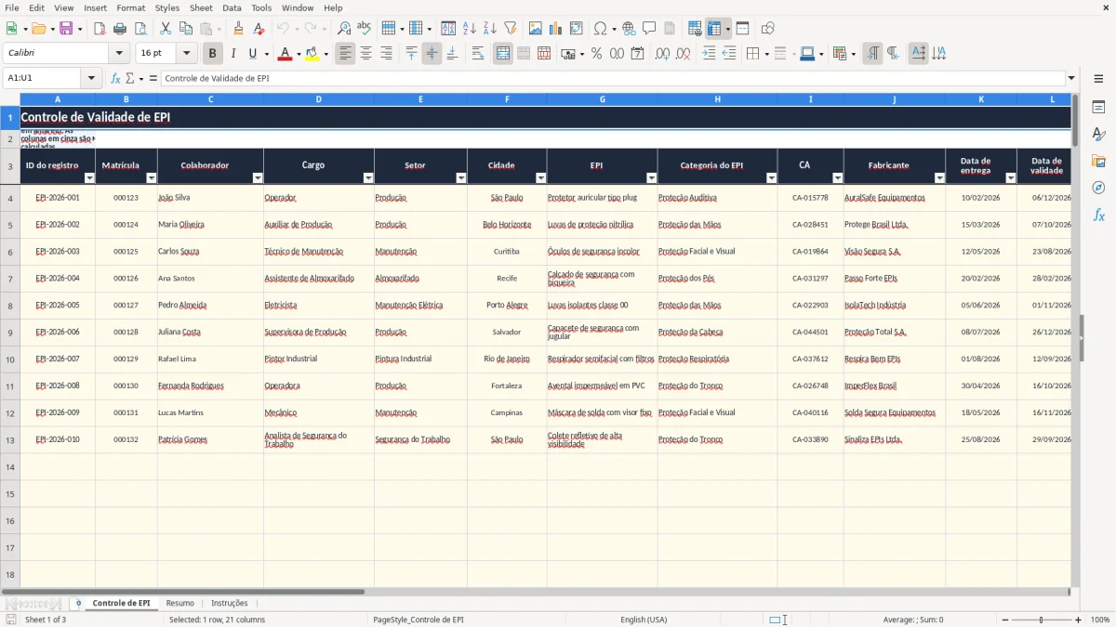The image size is (1116, 627).
Task: Open the Setor column filter arrow
Action: (461, 177)
